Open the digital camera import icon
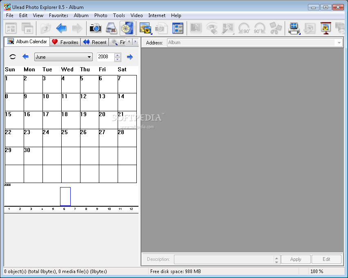This screenshot has width=348, height=278. pyautogui.click(x=96, y=28)
